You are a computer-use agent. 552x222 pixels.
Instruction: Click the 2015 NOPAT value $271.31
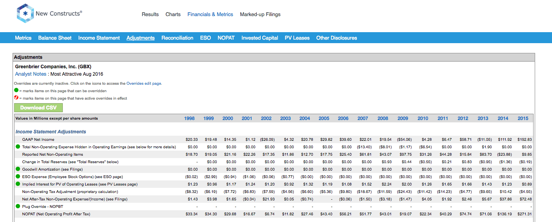[x=525, y=214]
